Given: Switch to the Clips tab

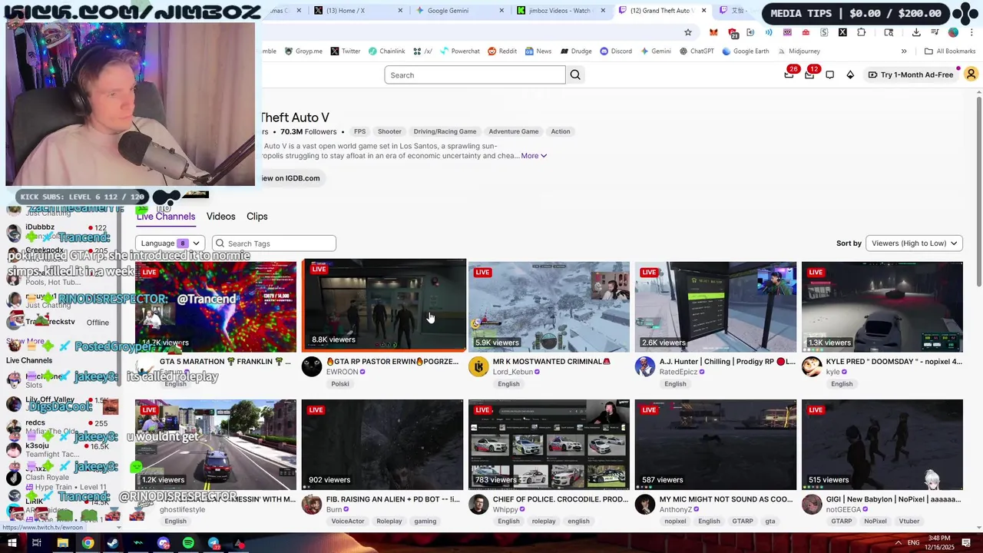Looking at the screenshot, I should click(x=257, y=217).
